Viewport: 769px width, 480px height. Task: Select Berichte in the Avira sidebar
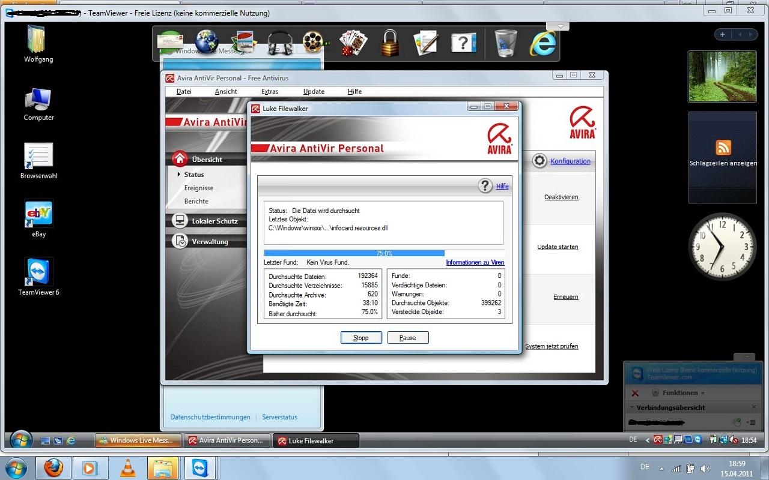click(196, 201)
